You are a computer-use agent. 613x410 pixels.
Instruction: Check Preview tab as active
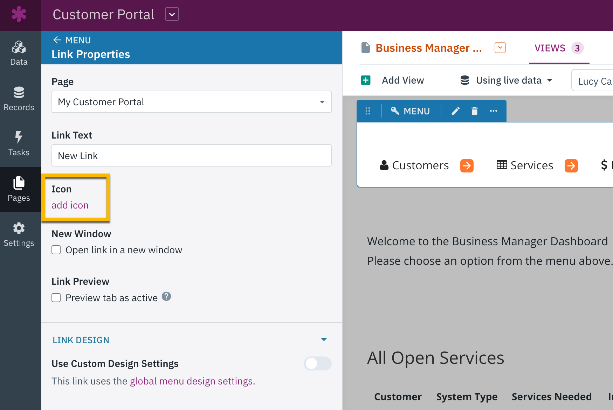(56, 298)
